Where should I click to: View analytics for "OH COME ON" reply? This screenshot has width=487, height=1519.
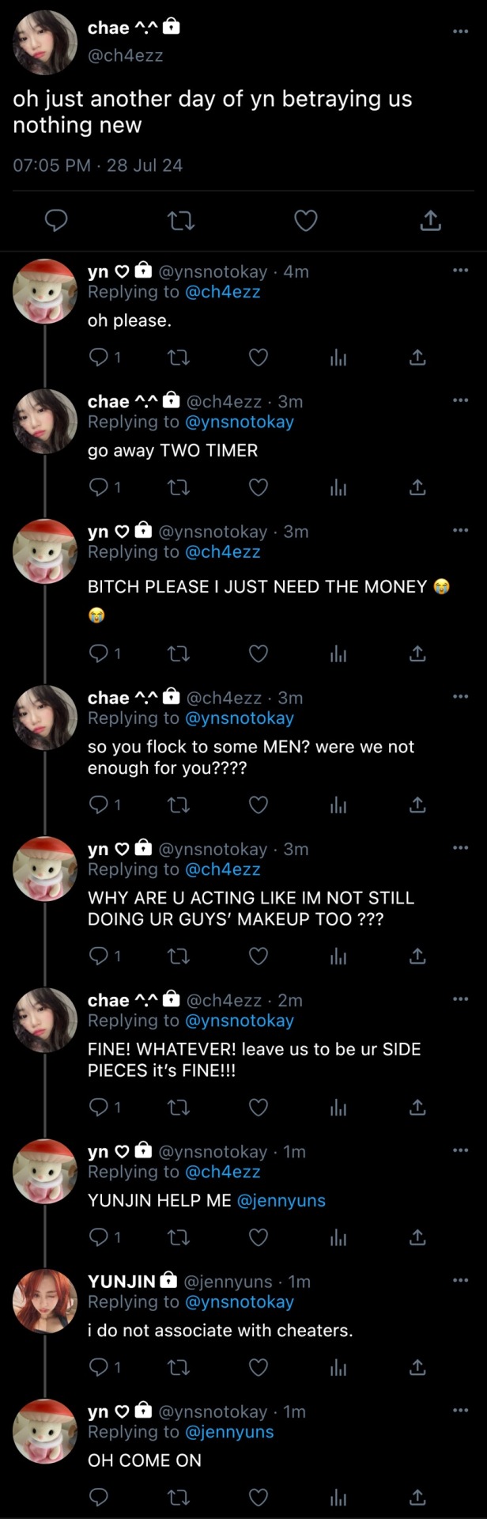click(338, 1497)
